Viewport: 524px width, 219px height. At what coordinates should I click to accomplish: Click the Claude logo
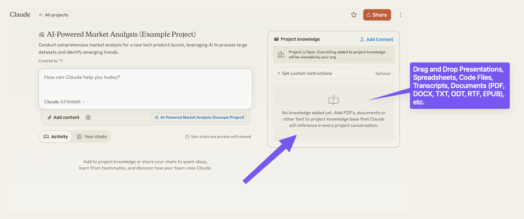(20, 15)
